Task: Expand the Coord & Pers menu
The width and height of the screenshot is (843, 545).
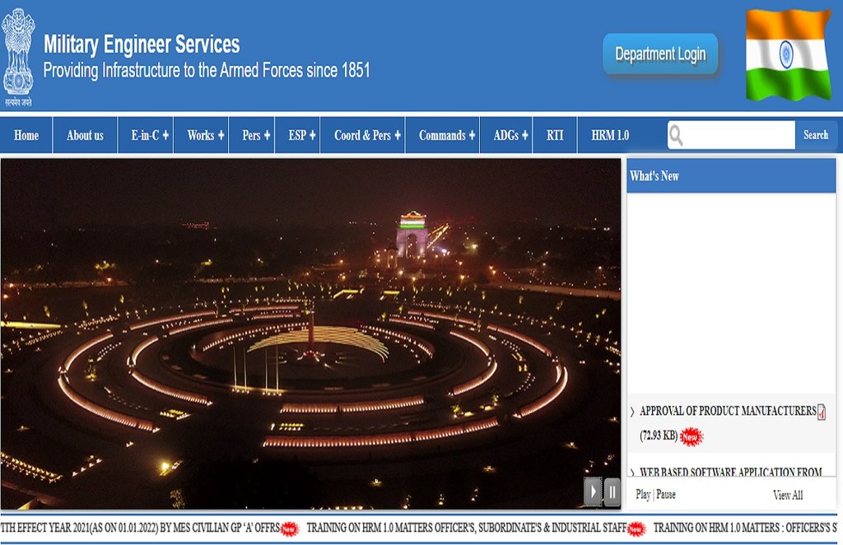Action: click(363, 136)
